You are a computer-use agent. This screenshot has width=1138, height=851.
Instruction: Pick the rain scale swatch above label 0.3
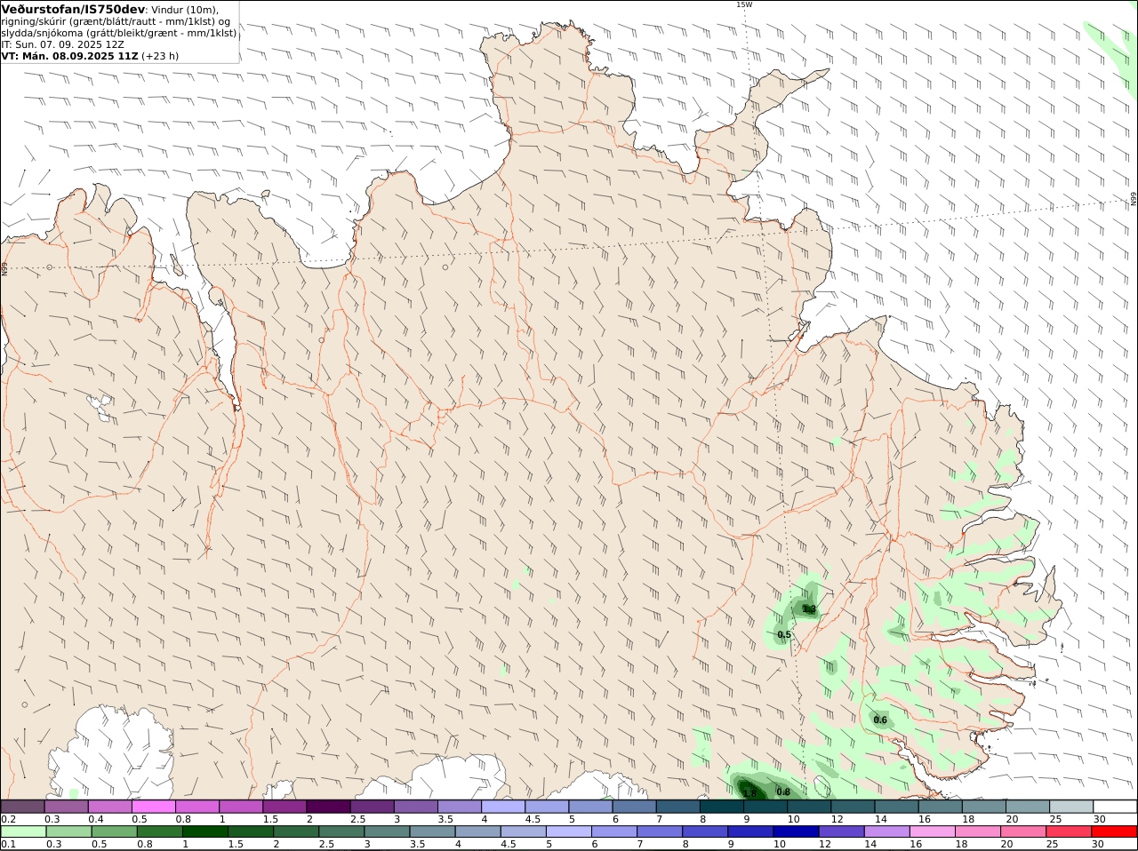(68, 831)
